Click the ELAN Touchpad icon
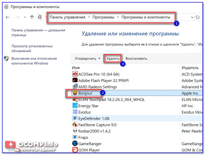Viewport: 205px width, 155px height. click(75, 99)
